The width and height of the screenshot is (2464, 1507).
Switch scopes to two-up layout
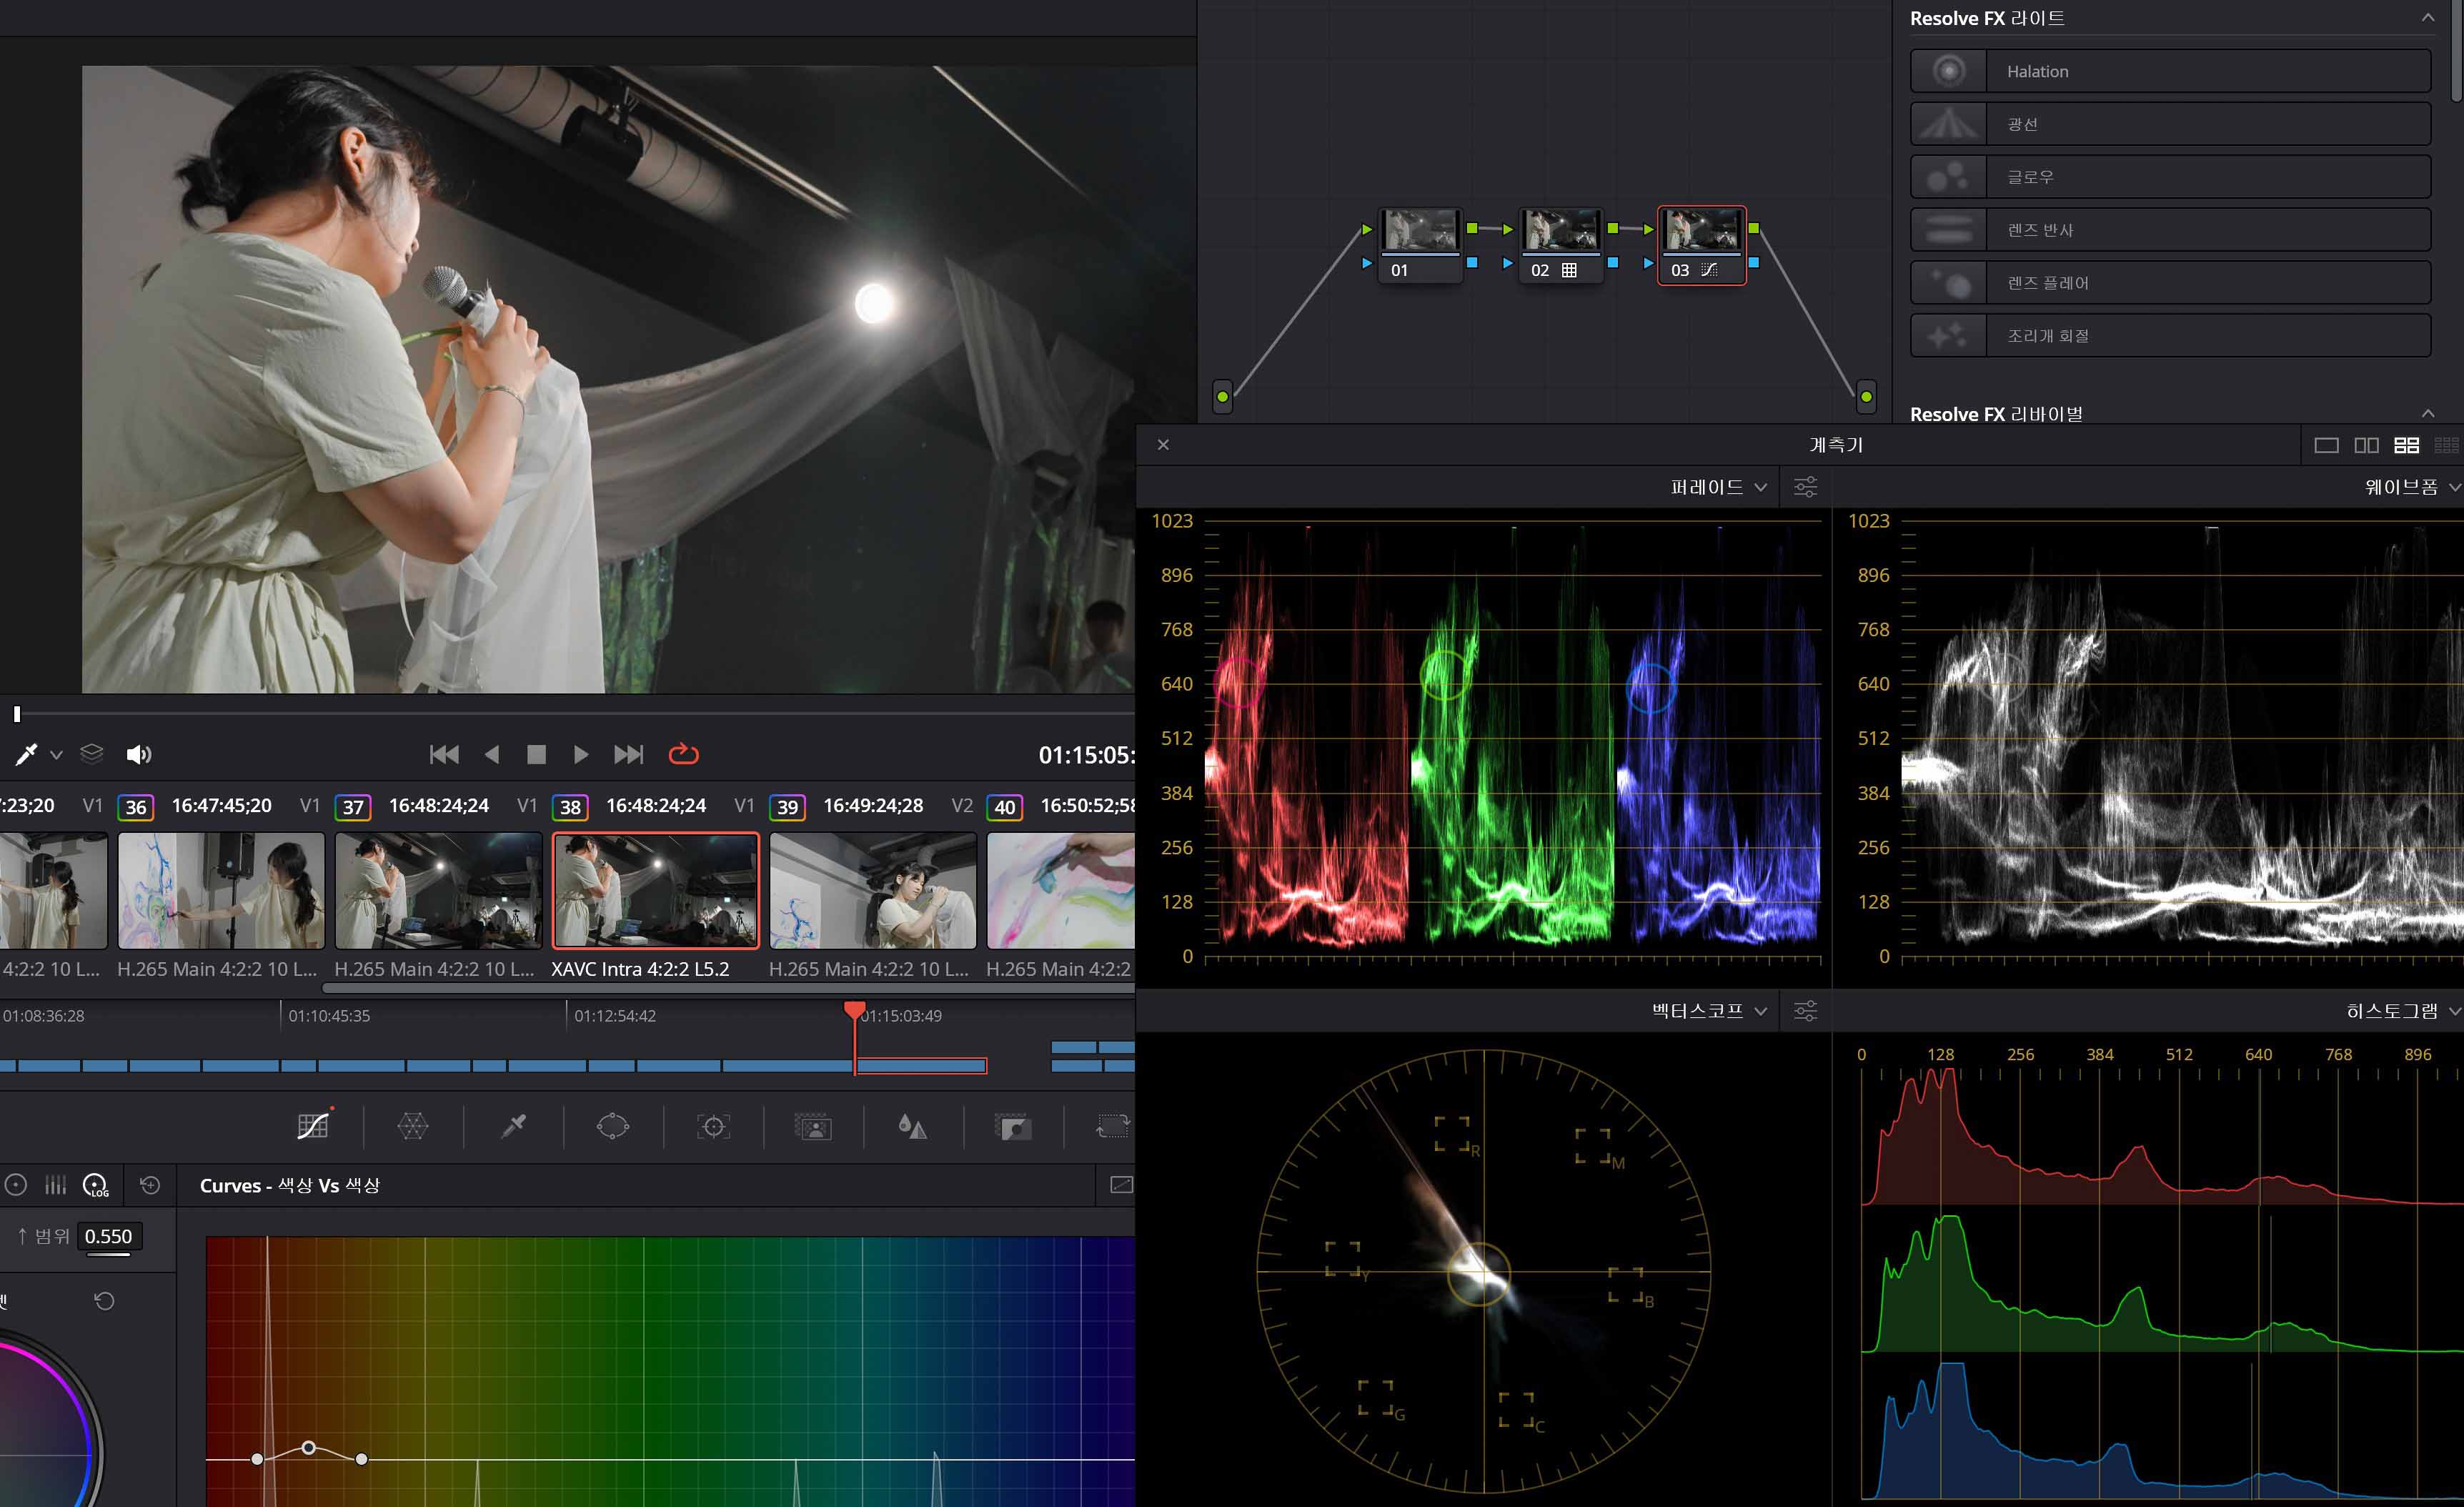2366,445
